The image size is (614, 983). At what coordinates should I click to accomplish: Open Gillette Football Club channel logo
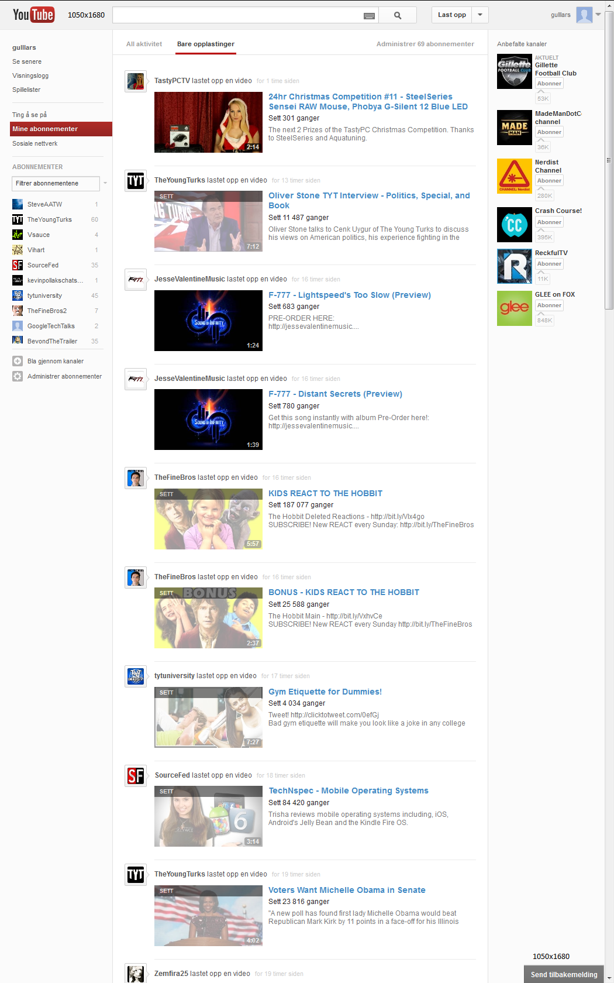point(515,71)
